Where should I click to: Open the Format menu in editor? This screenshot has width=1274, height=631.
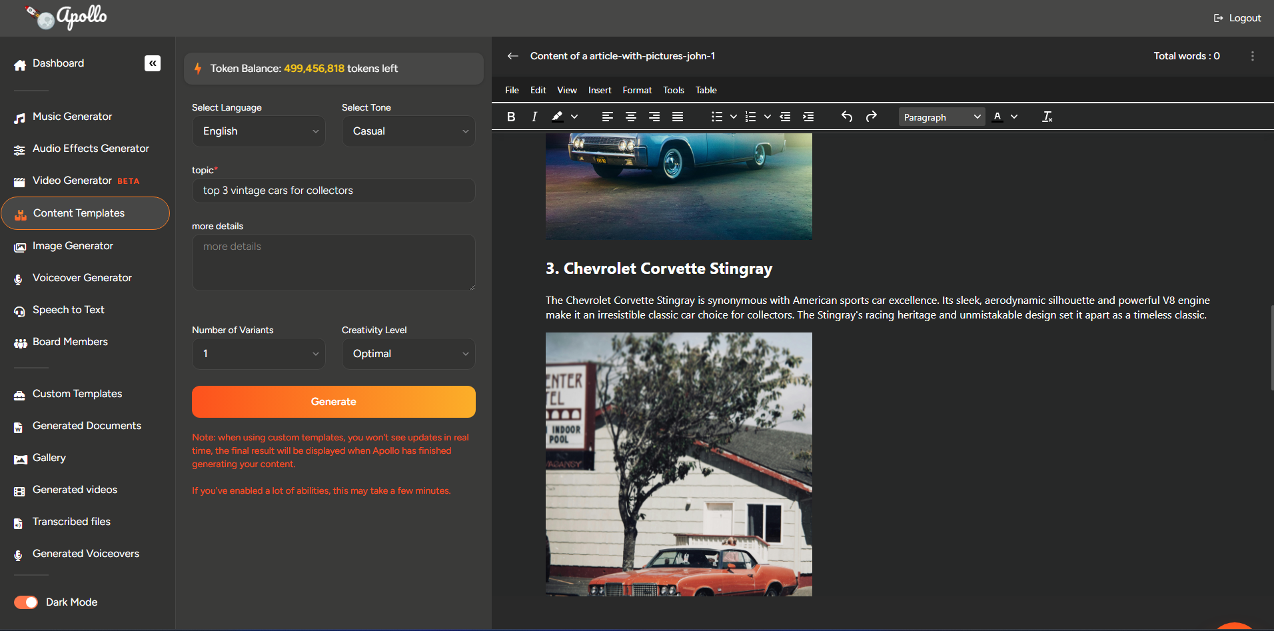(637, 90)
